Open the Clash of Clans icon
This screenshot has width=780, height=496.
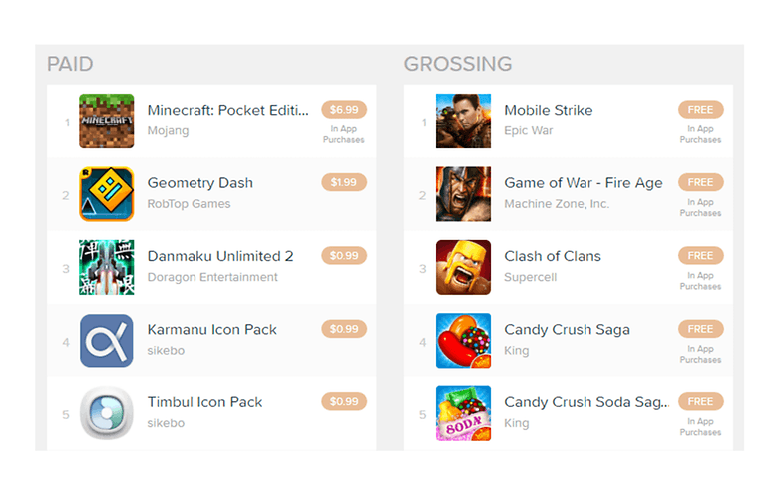tap(463, 267)
